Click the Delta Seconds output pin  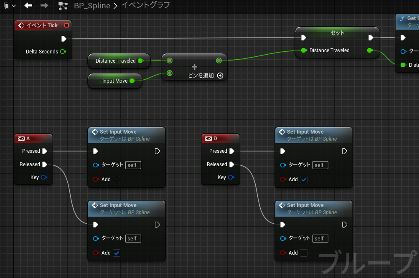(x=63, y=52)
